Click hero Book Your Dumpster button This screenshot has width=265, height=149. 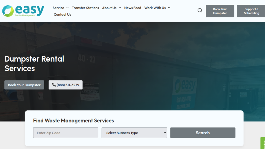[x=24, y=85]
